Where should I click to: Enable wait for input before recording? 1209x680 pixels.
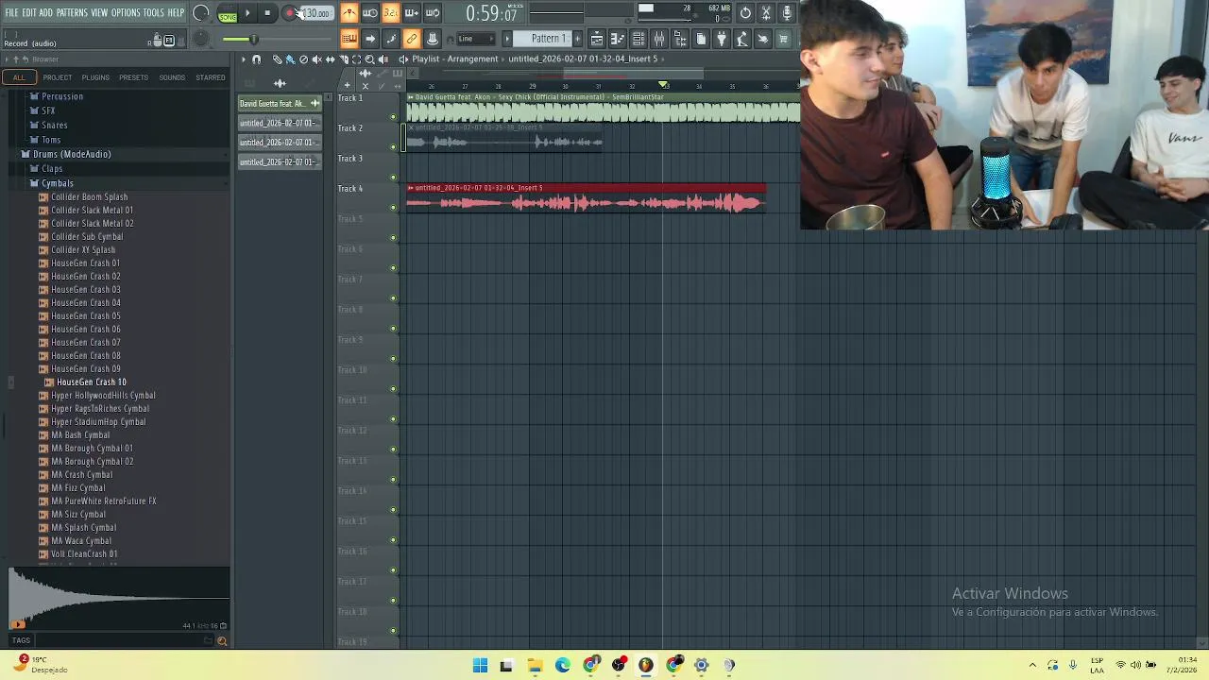click(x=370, y=12)
